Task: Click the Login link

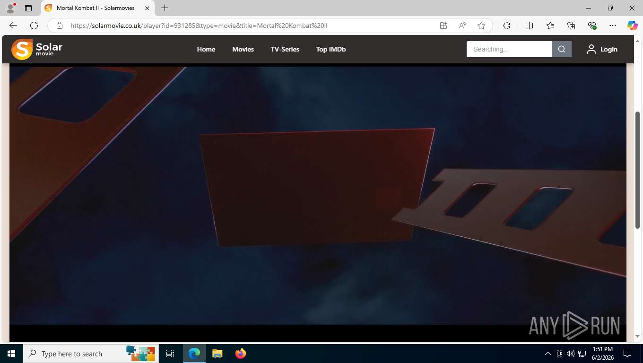Action: (x=602, y=49)
